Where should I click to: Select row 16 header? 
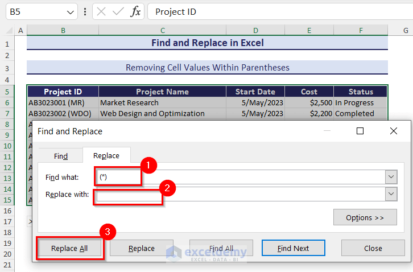[x=7, y=211]
